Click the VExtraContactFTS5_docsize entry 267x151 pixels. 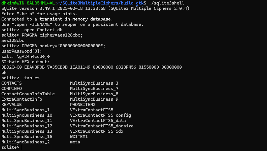[102, 126]
